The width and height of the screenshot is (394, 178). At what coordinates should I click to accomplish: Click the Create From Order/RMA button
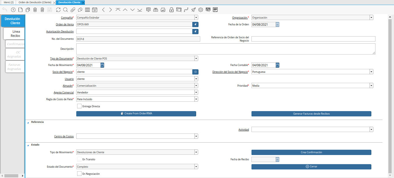click(x=136, y=114)
